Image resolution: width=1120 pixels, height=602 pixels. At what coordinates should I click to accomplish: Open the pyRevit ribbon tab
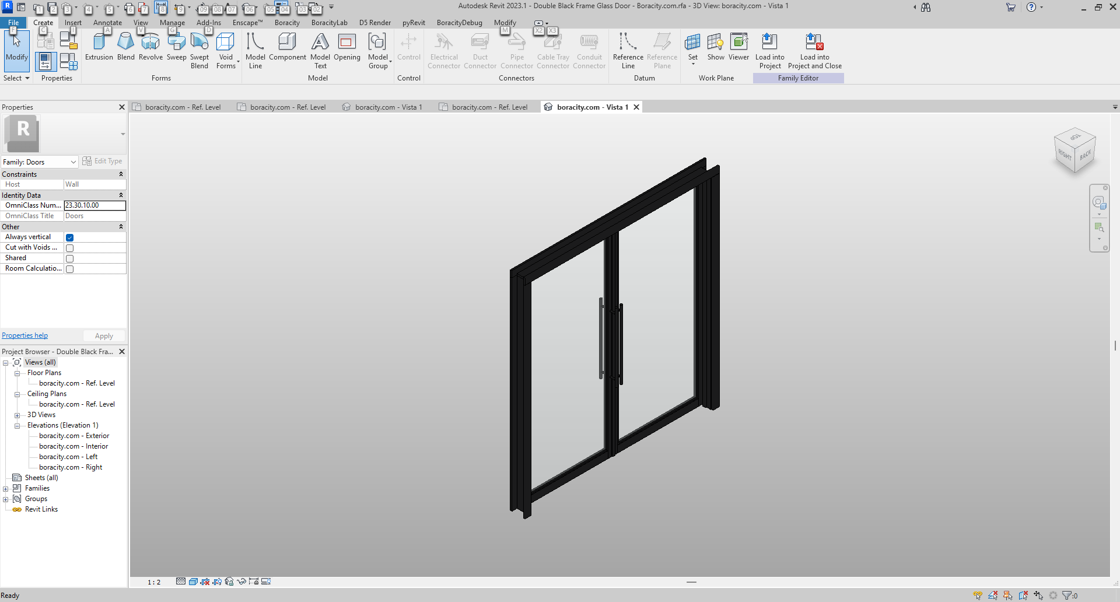pos(414,23)
